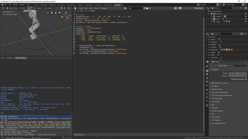Toggle the Ambient Occlusion checkbox
Image resolution: width=248 pixels, height=139 pixels.
pyautogui.click(x=213, y=83)
